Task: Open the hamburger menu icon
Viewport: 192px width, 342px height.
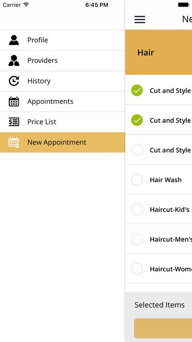Action: 140,20
